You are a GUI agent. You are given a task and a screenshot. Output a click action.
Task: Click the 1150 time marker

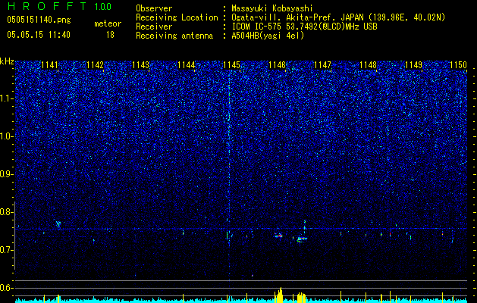point(458,65)
